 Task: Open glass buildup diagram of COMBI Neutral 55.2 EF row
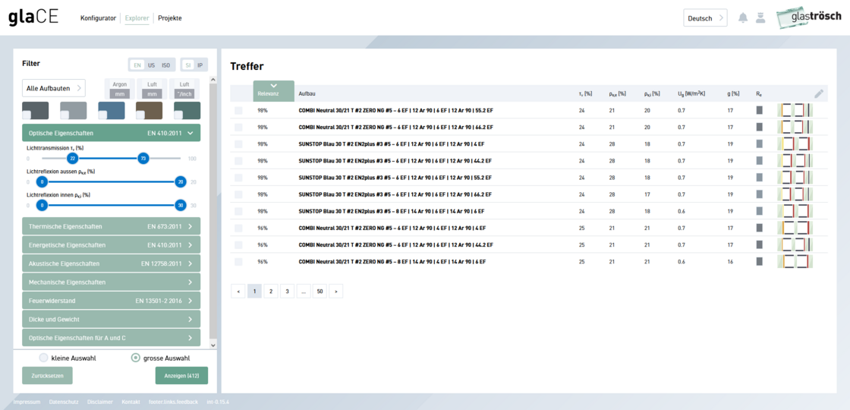click(x=795, y=110)
